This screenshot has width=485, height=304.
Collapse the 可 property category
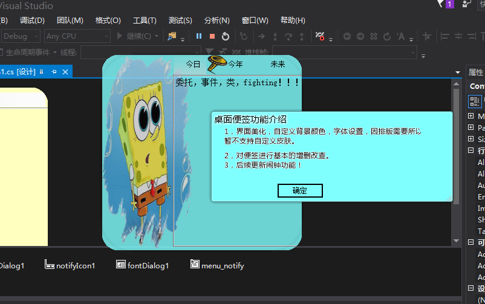(x=470, y=242)
